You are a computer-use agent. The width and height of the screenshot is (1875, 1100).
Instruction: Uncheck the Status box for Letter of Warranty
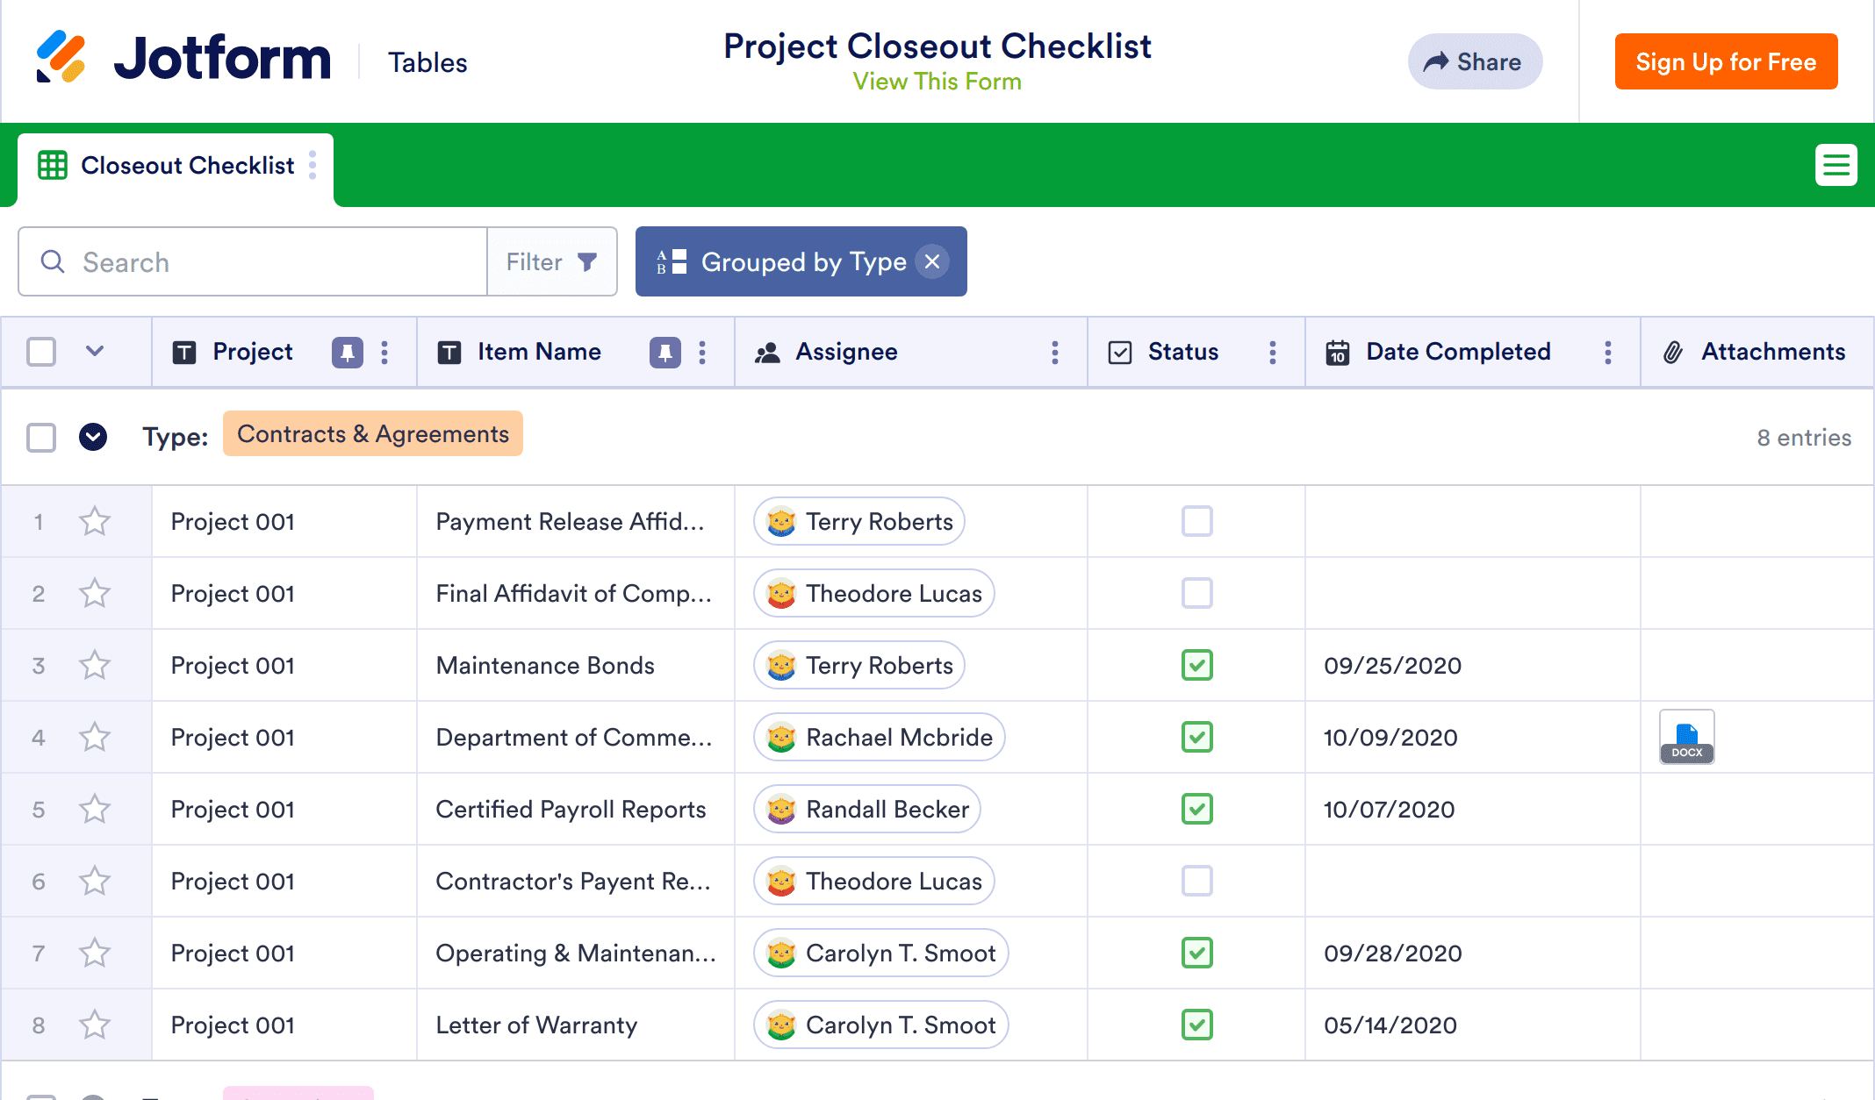1196,1025
